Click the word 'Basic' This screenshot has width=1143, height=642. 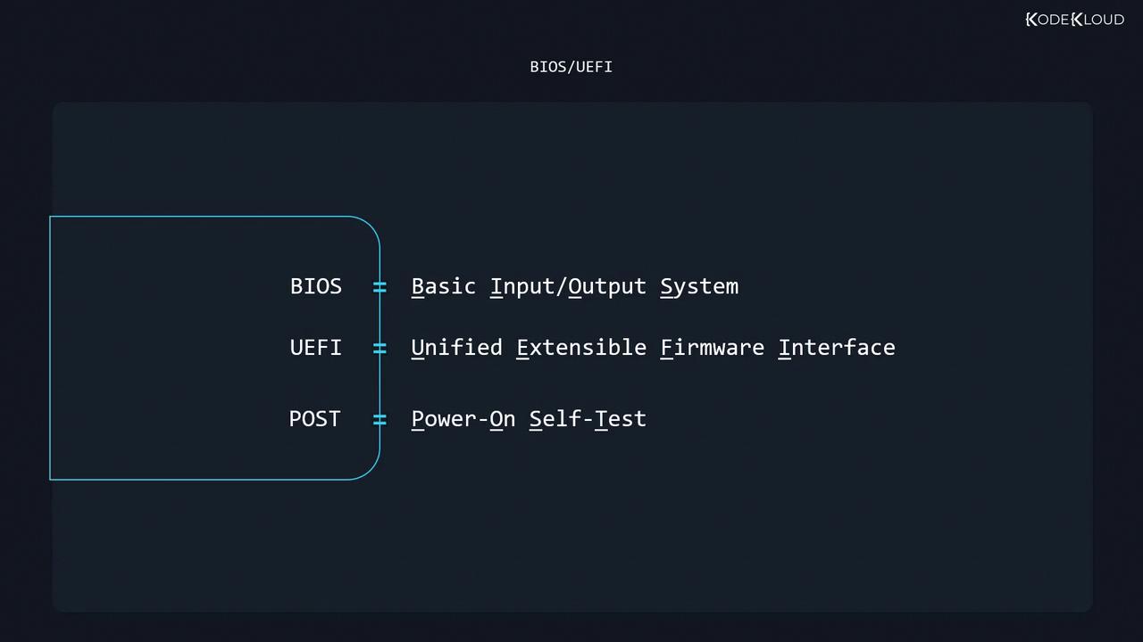[x=443, y=286]
